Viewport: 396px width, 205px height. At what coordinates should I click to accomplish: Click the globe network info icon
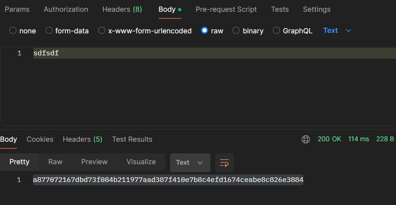tap(306, 139)
